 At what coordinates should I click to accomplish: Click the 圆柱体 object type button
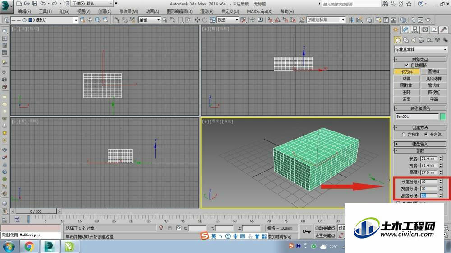coord(407,85)
